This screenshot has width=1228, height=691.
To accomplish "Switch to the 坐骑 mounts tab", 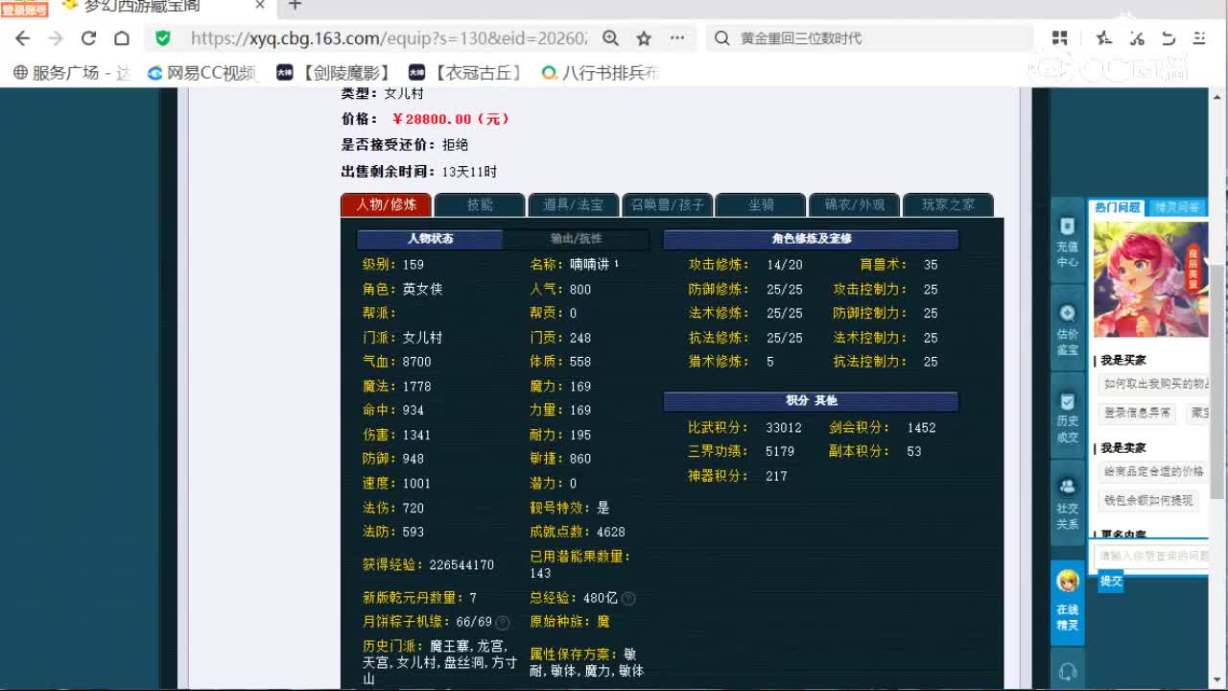I will pyautogui.click(x=762, y=204).
